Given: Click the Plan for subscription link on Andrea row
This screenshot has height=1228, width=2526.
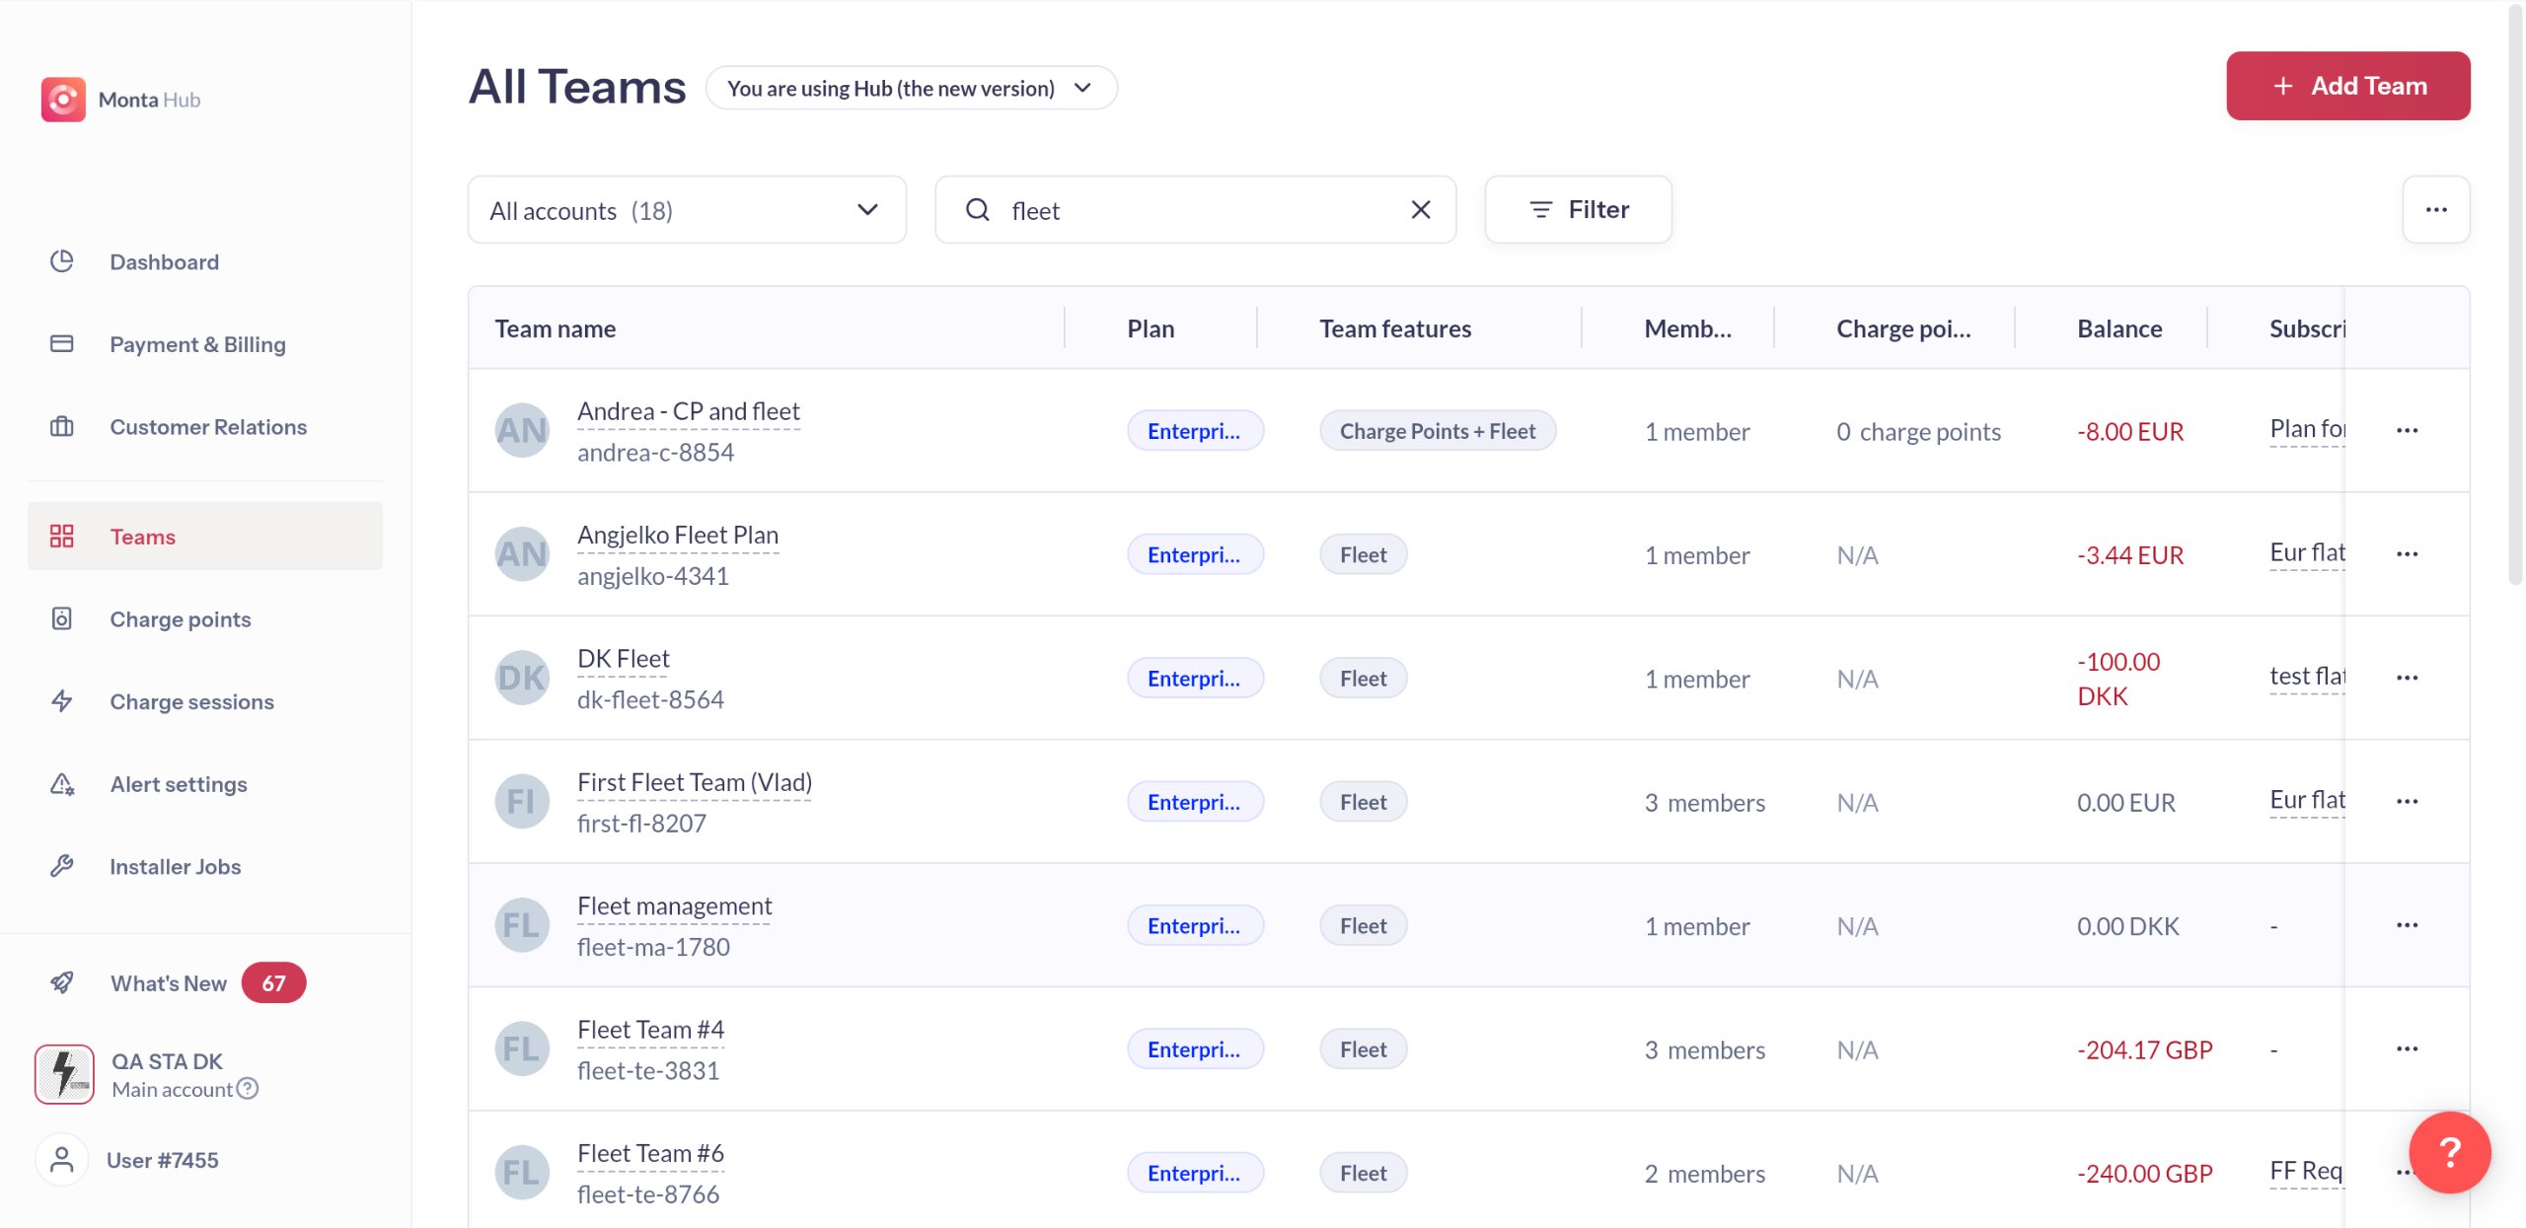Looking at the screenshot, I should point(2306,429).
